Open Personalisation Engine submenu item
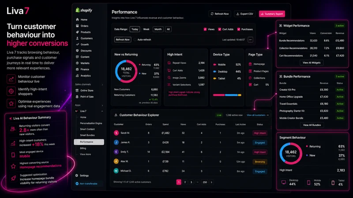This screenshot has height=198, width=353. (x=91, y=123)
